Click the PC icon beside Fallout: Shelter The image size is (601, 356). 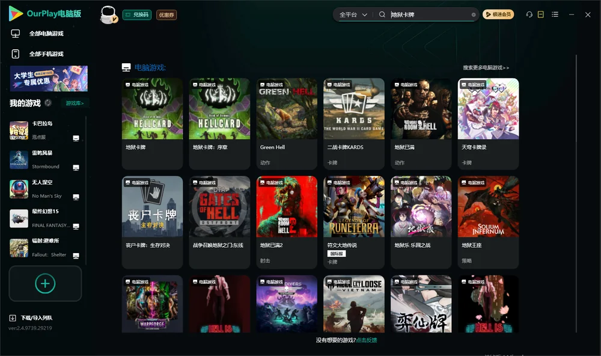[x=76, y=256]
